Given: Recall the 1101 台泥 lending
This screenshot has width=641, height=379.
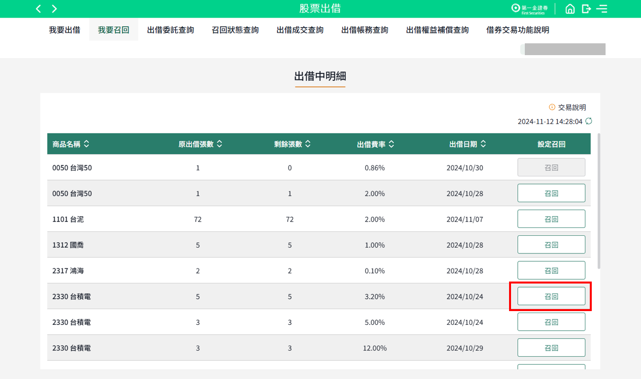Looking at the screenshot, I should [551, 219].
